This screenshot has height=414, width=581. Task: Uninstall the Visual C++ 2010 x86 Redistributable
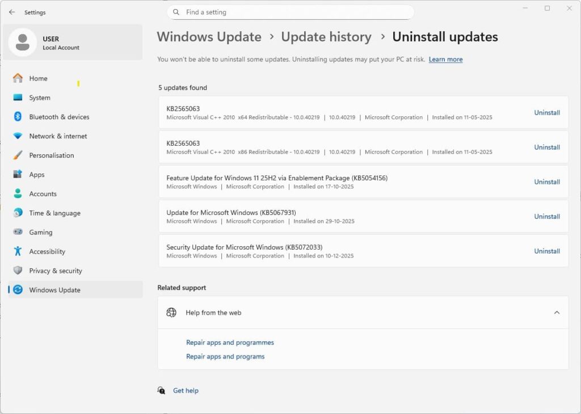point(547,147)
